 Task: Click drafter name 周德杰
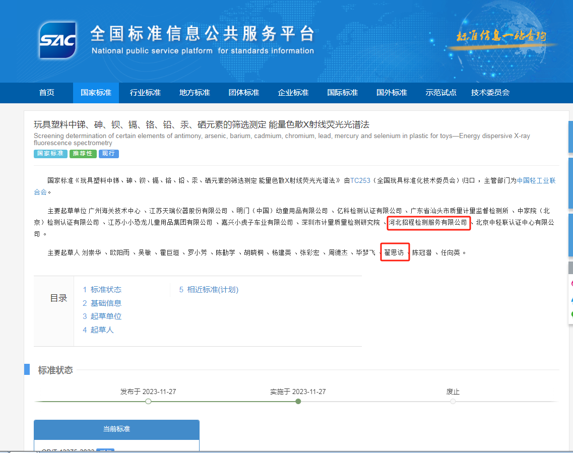coord(338,253)
